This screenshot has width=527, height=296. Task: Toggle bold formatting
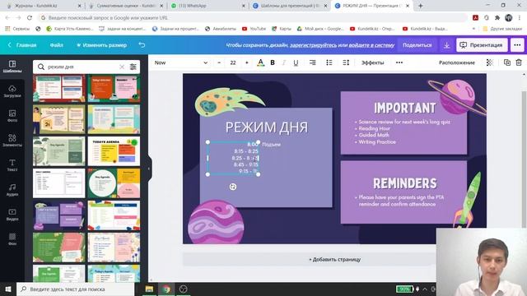coord(273,62)
